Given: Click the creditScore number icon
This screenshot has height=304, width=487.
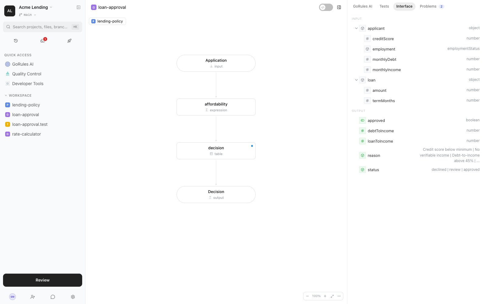Looking at the screenshot, I should pyautogui.click(x=367, y=39).
